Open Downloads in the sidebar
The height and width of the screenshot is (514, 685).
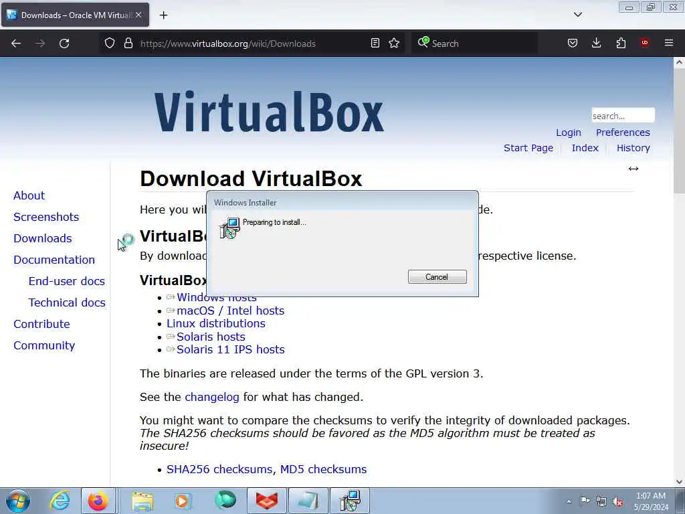(x=42, y=238)
